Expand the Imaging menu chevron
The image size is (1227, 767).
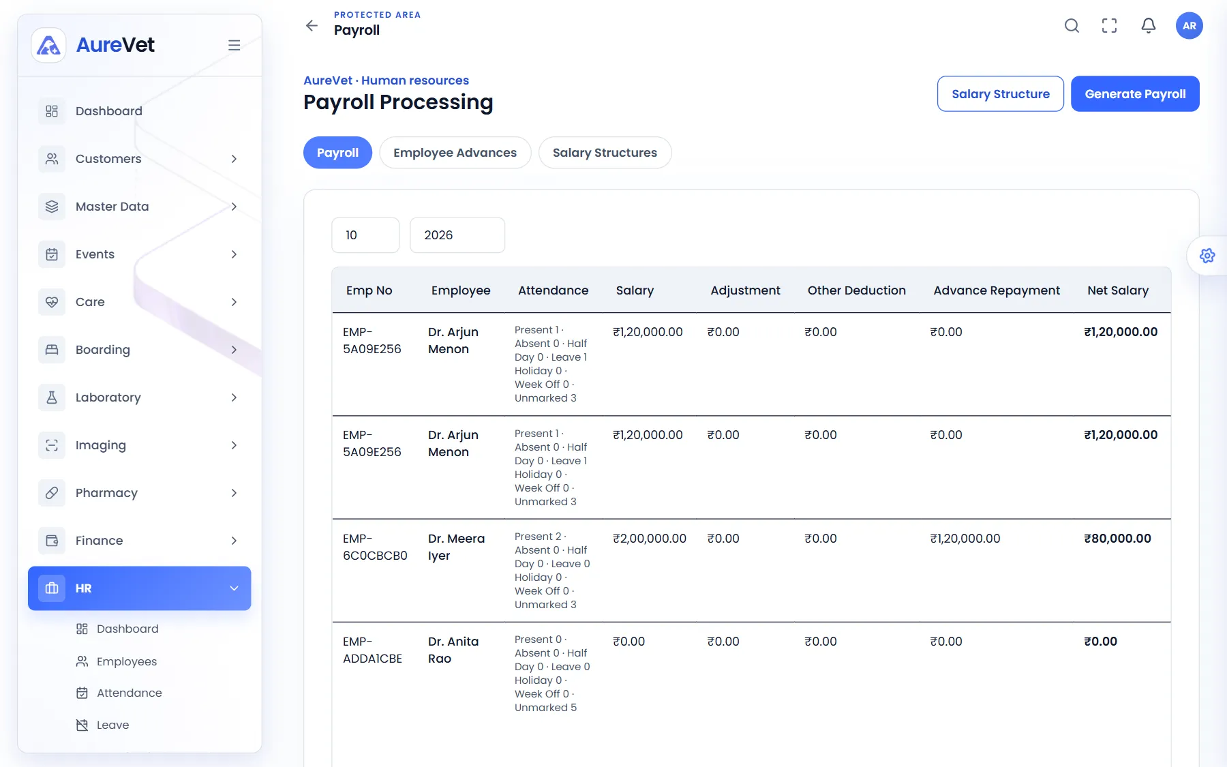[x=234, y=445]
